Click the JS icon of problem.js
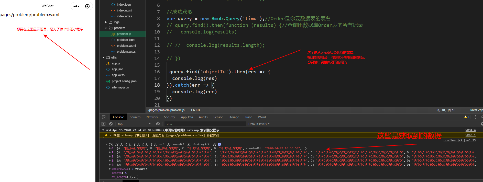483x182 pixels. tap(113, 34)
